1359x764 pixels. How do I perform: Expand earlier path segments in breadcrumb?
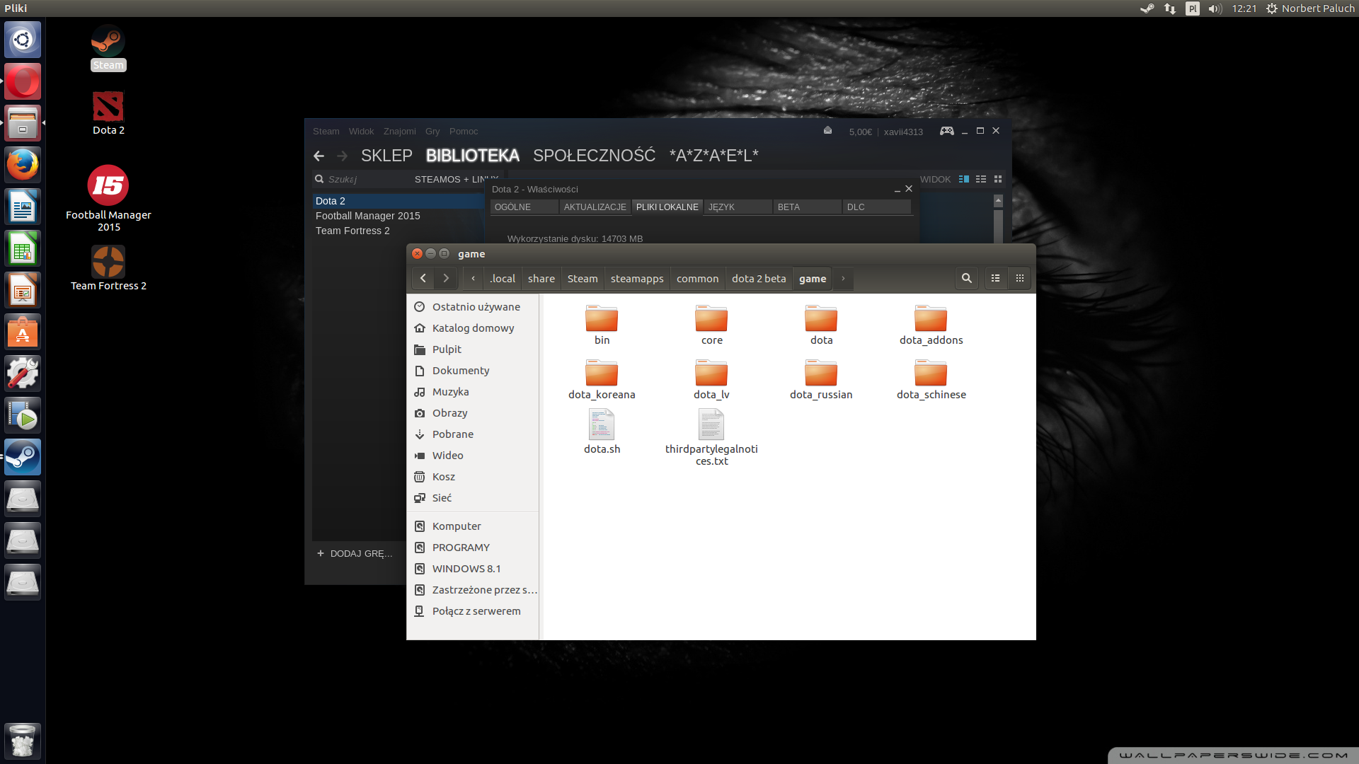(473, 278)
